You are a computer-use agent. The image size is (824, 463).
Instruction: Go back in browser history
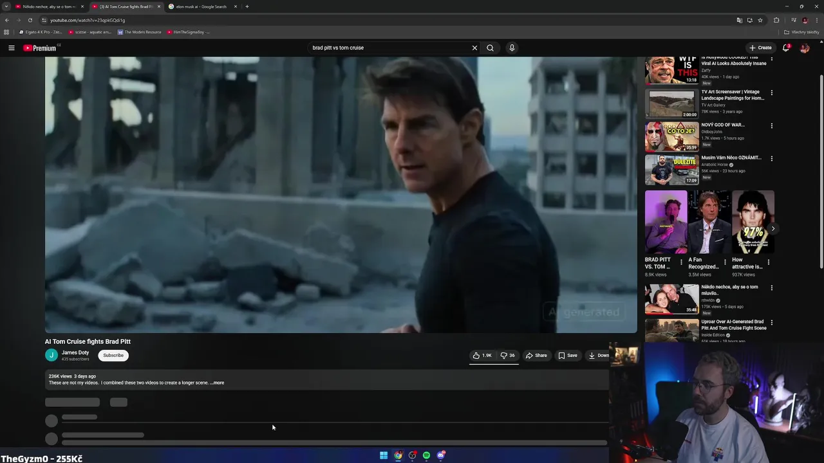tap(6, 20)
